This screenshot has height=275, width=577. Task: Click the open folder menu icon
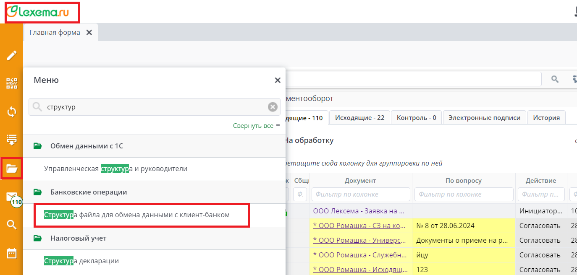(x=12, y=169)
